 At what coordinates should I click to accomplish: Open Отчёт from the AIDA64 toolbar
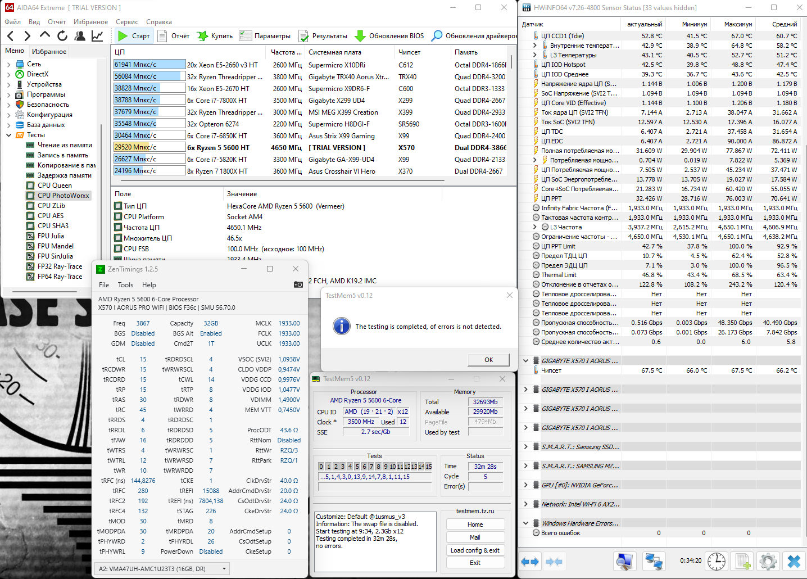[x=173, y=36]
